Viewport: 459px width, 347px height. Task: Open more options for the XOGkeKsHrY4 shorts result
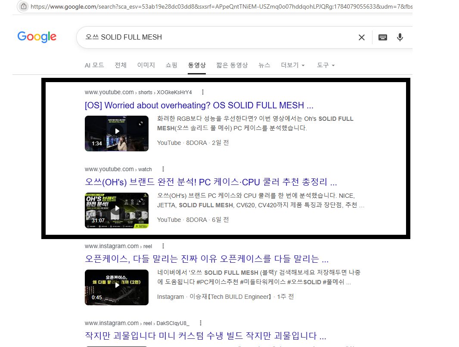pos(202,92)
